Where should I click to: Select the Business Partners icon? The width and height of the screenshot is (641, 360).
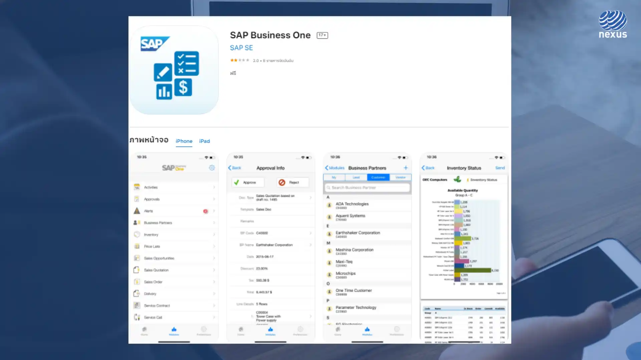coord(137,222)
